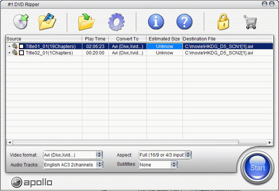Screen dimensions: 279x191
Task: Open settings gear icon
Action: [117, 22]
